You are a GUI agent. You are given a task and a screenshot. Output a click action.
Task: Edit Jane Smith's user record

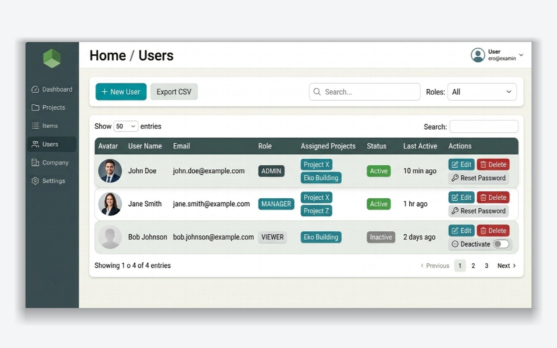[462, 197]
